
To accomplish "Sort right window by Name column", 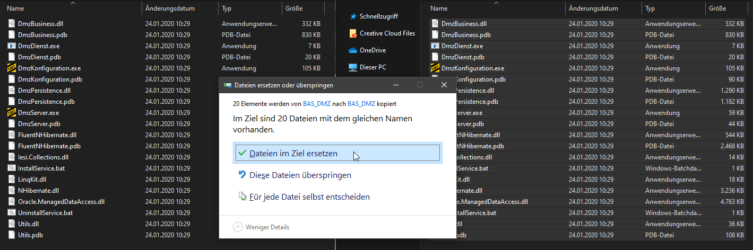I will [x=496, y=8].
